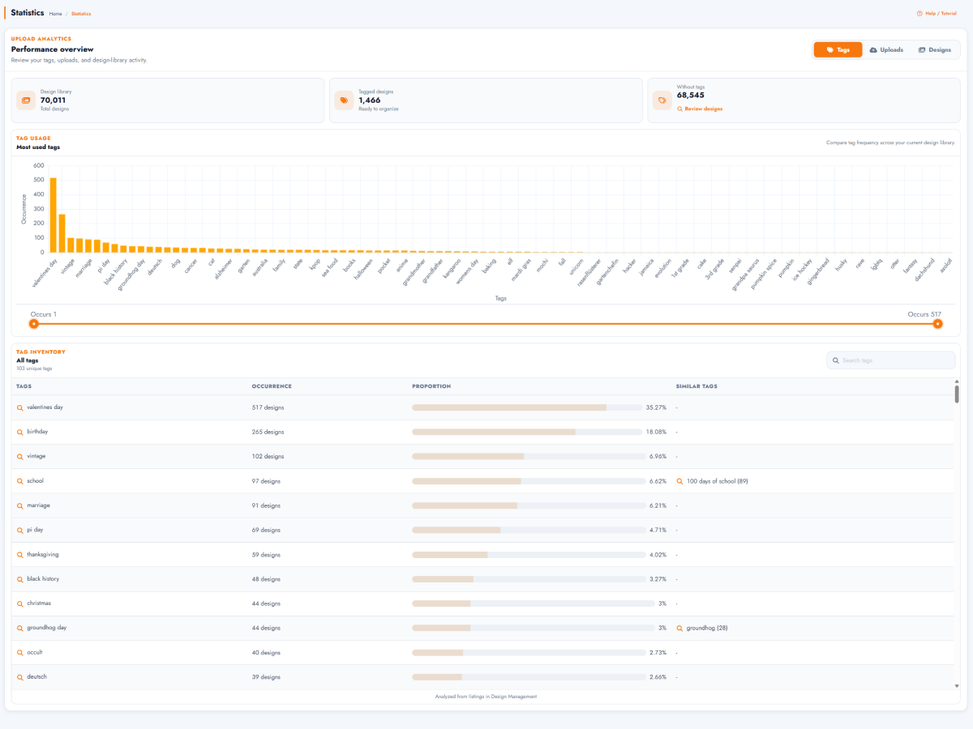This screenshot has height=729, width=973.
Task: Click magnifier icon beside christmas tag
Action: pyautogui.click(x=20, y=603)
